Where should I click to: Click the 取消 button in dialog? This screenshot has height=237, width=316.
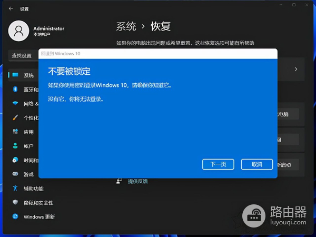(x=257, y=164)
